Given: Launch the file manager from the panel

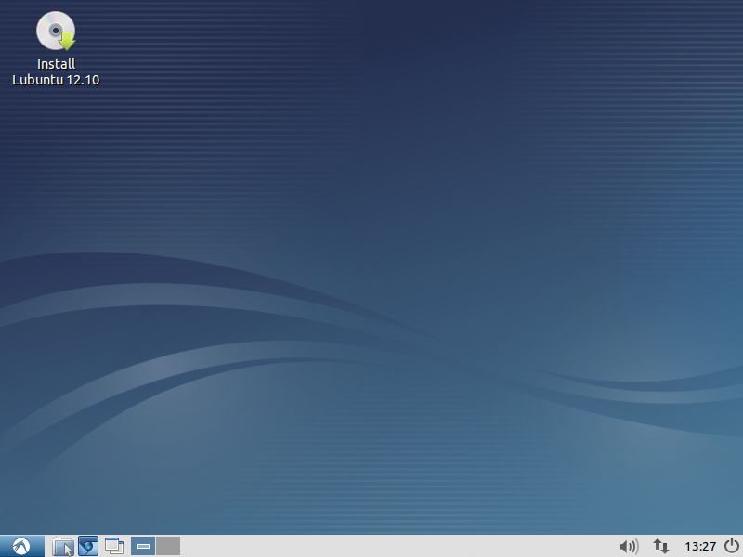Looking at the screenshot, I should pyautogui.click(x=63, y=546).
